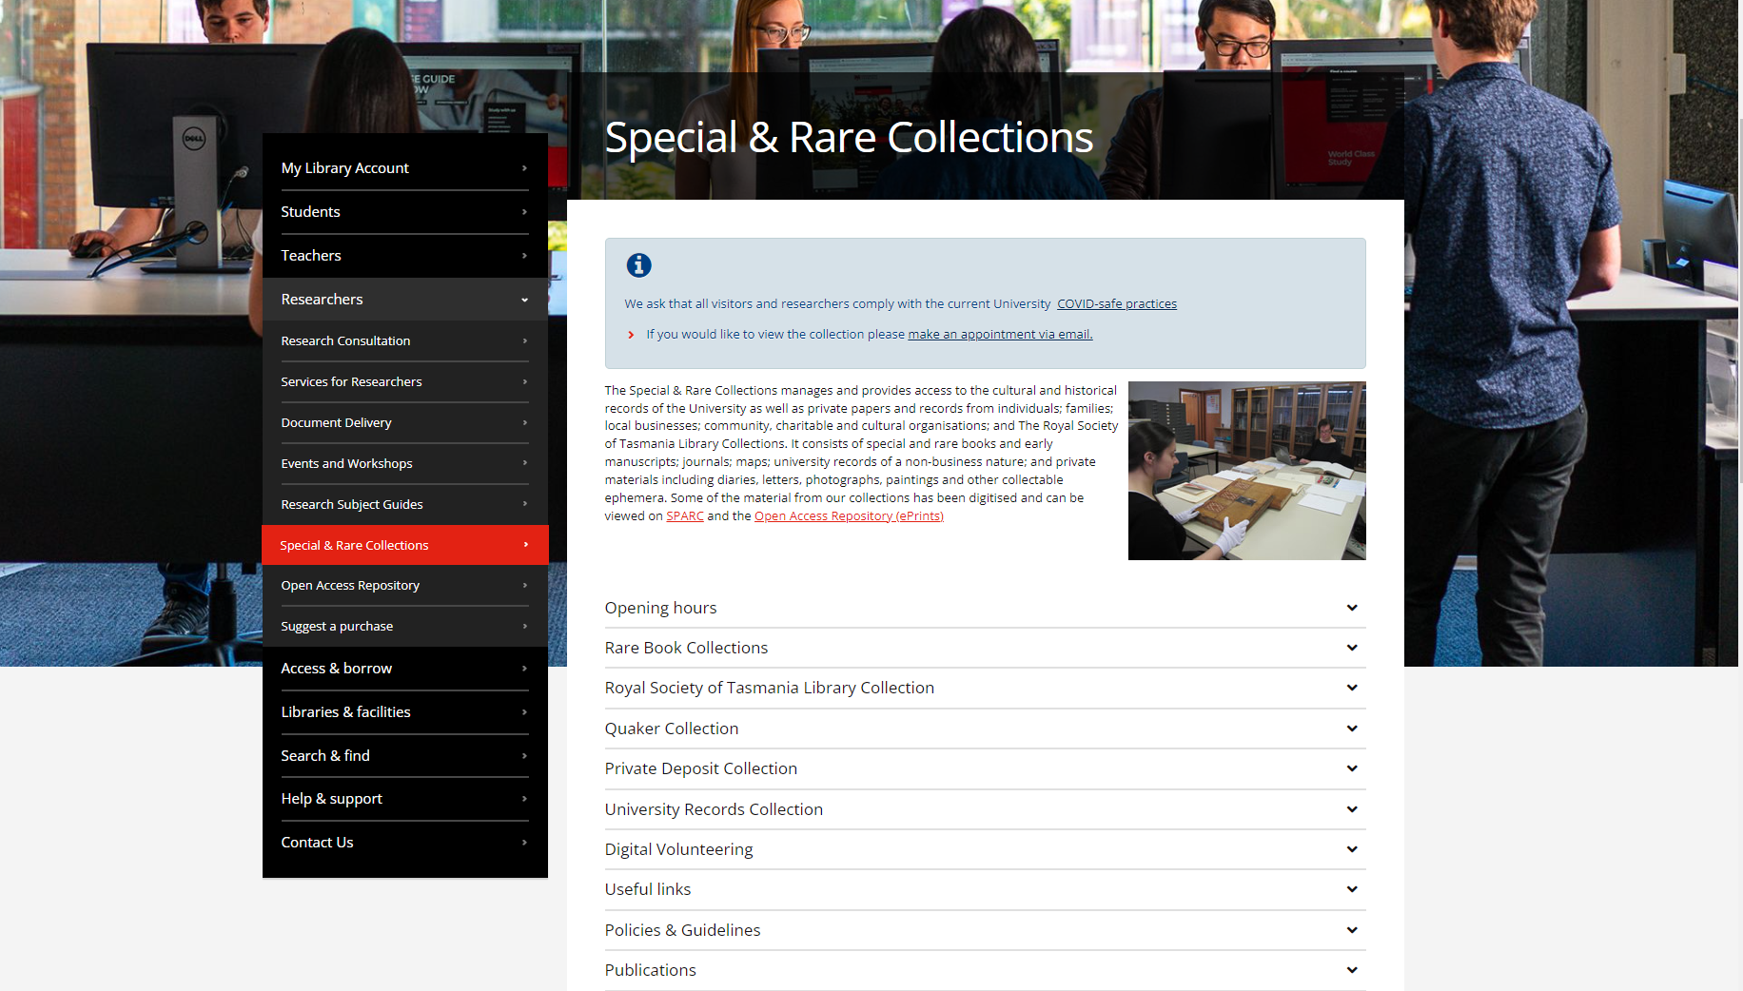Show the Policies & Guidelines section
This screenshot has height=991, width=1743.
click(x=1351, y=930)
